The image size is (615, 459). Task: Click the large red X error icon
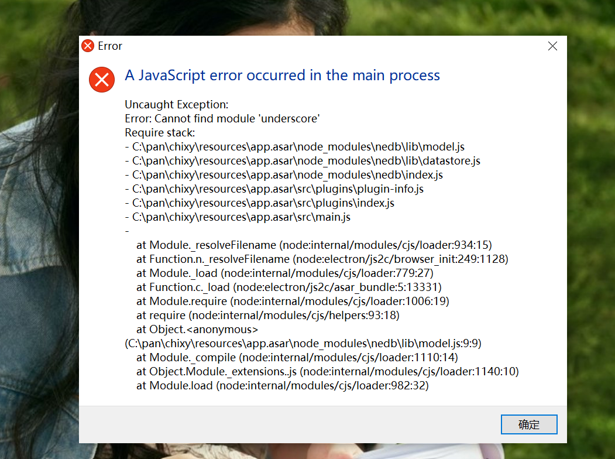[x=102, y=80]
